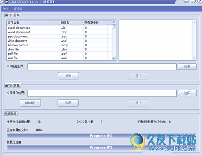Click the 恢复 button

pyautogui.click(x=68, y=103)
